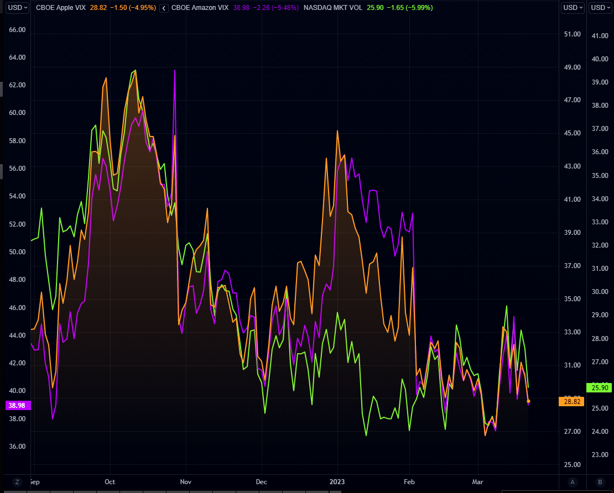This screenshot has height=493, width=614.
Task: Click the orange last-price dot on chart
Action: 529,401
